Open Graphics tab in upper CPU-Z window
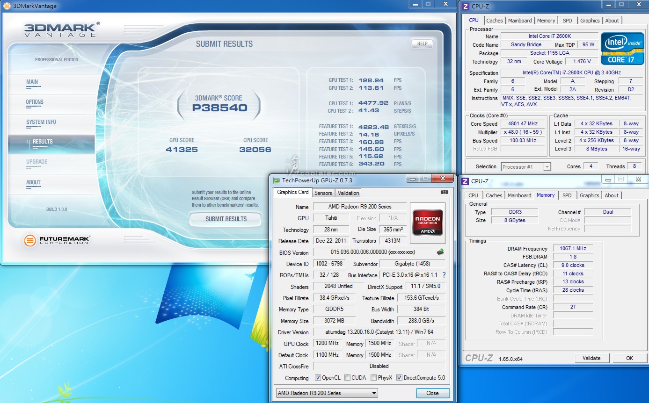649x403 pixels. (590, 21)
